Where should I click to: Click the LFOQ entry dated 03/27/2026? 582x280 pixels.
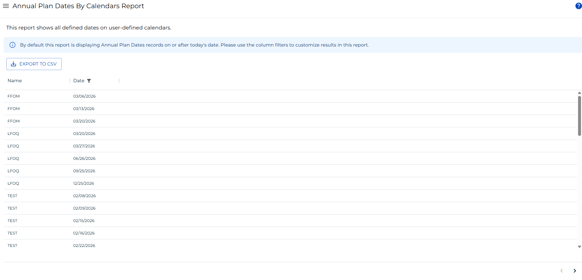coord(13,146)
